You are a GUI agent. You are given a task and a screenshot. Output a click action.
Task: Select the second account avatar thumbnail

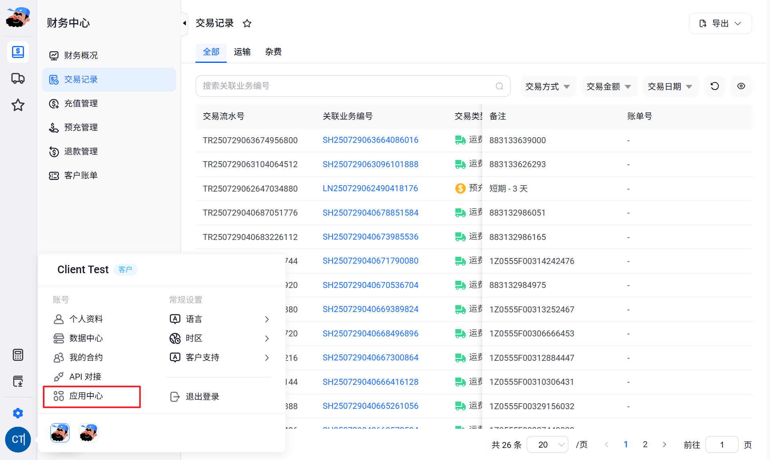[89, 433]
